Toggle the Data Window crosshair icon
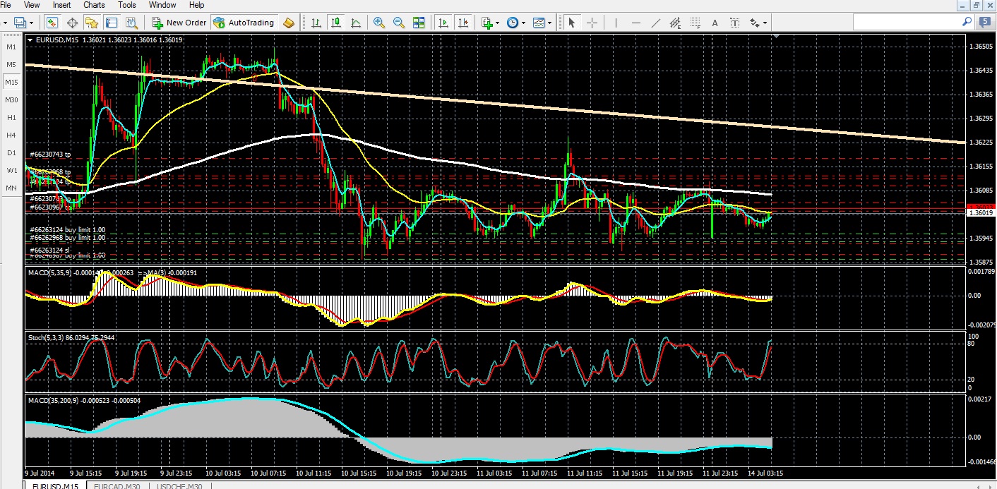 point(72,23)
